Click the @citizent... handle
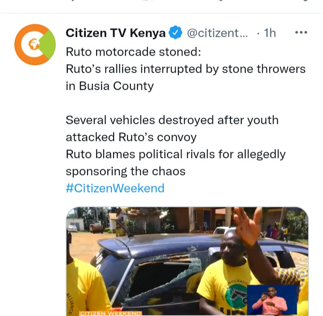Image resolution: width=323 pixels, height=316 pixels. (217, 33)
